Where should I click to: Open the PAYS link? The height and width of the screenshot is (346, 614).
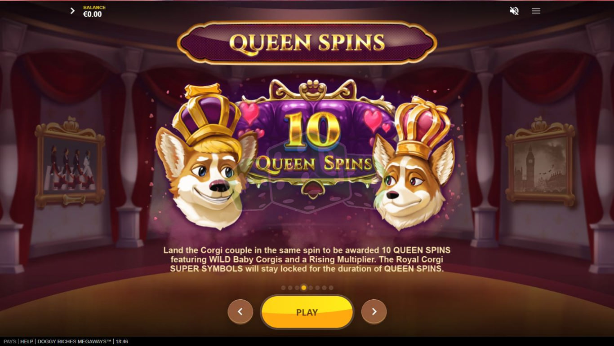(x=10, y=342)
